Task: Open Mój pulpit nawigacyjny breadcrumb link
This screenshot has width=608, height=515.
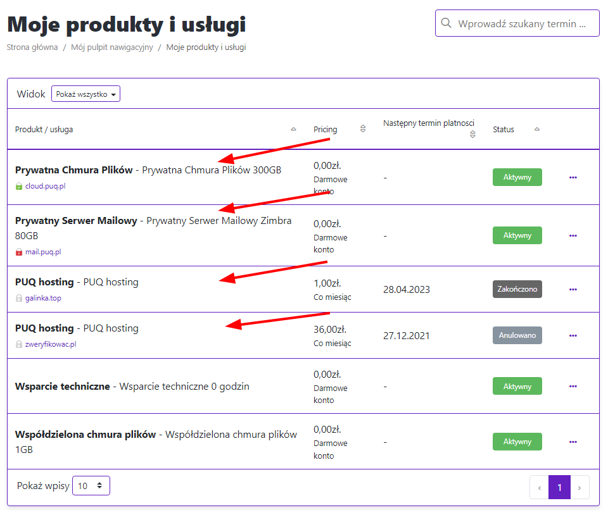Action: [112, 47]
